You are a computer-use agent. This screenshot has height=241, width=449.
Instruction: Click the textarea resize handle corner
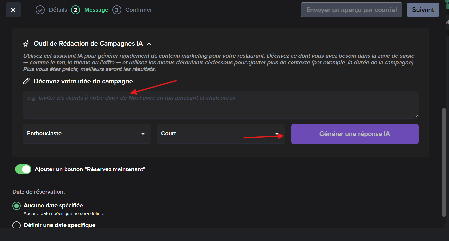[x=416, y=116]
